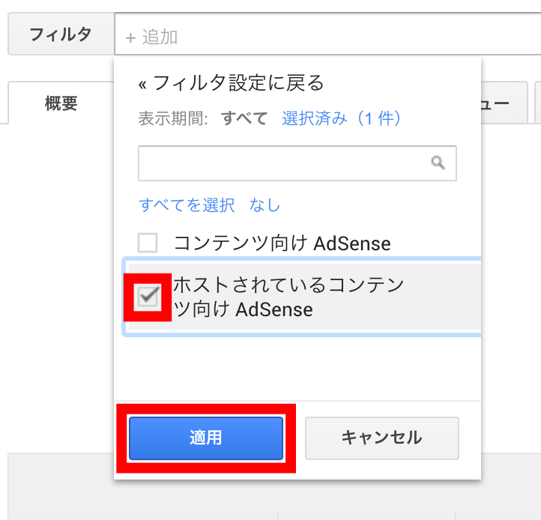Viewport: 541px width, 520px height.
Task: Click the + 追加 filter field
Action: [327, 34]
